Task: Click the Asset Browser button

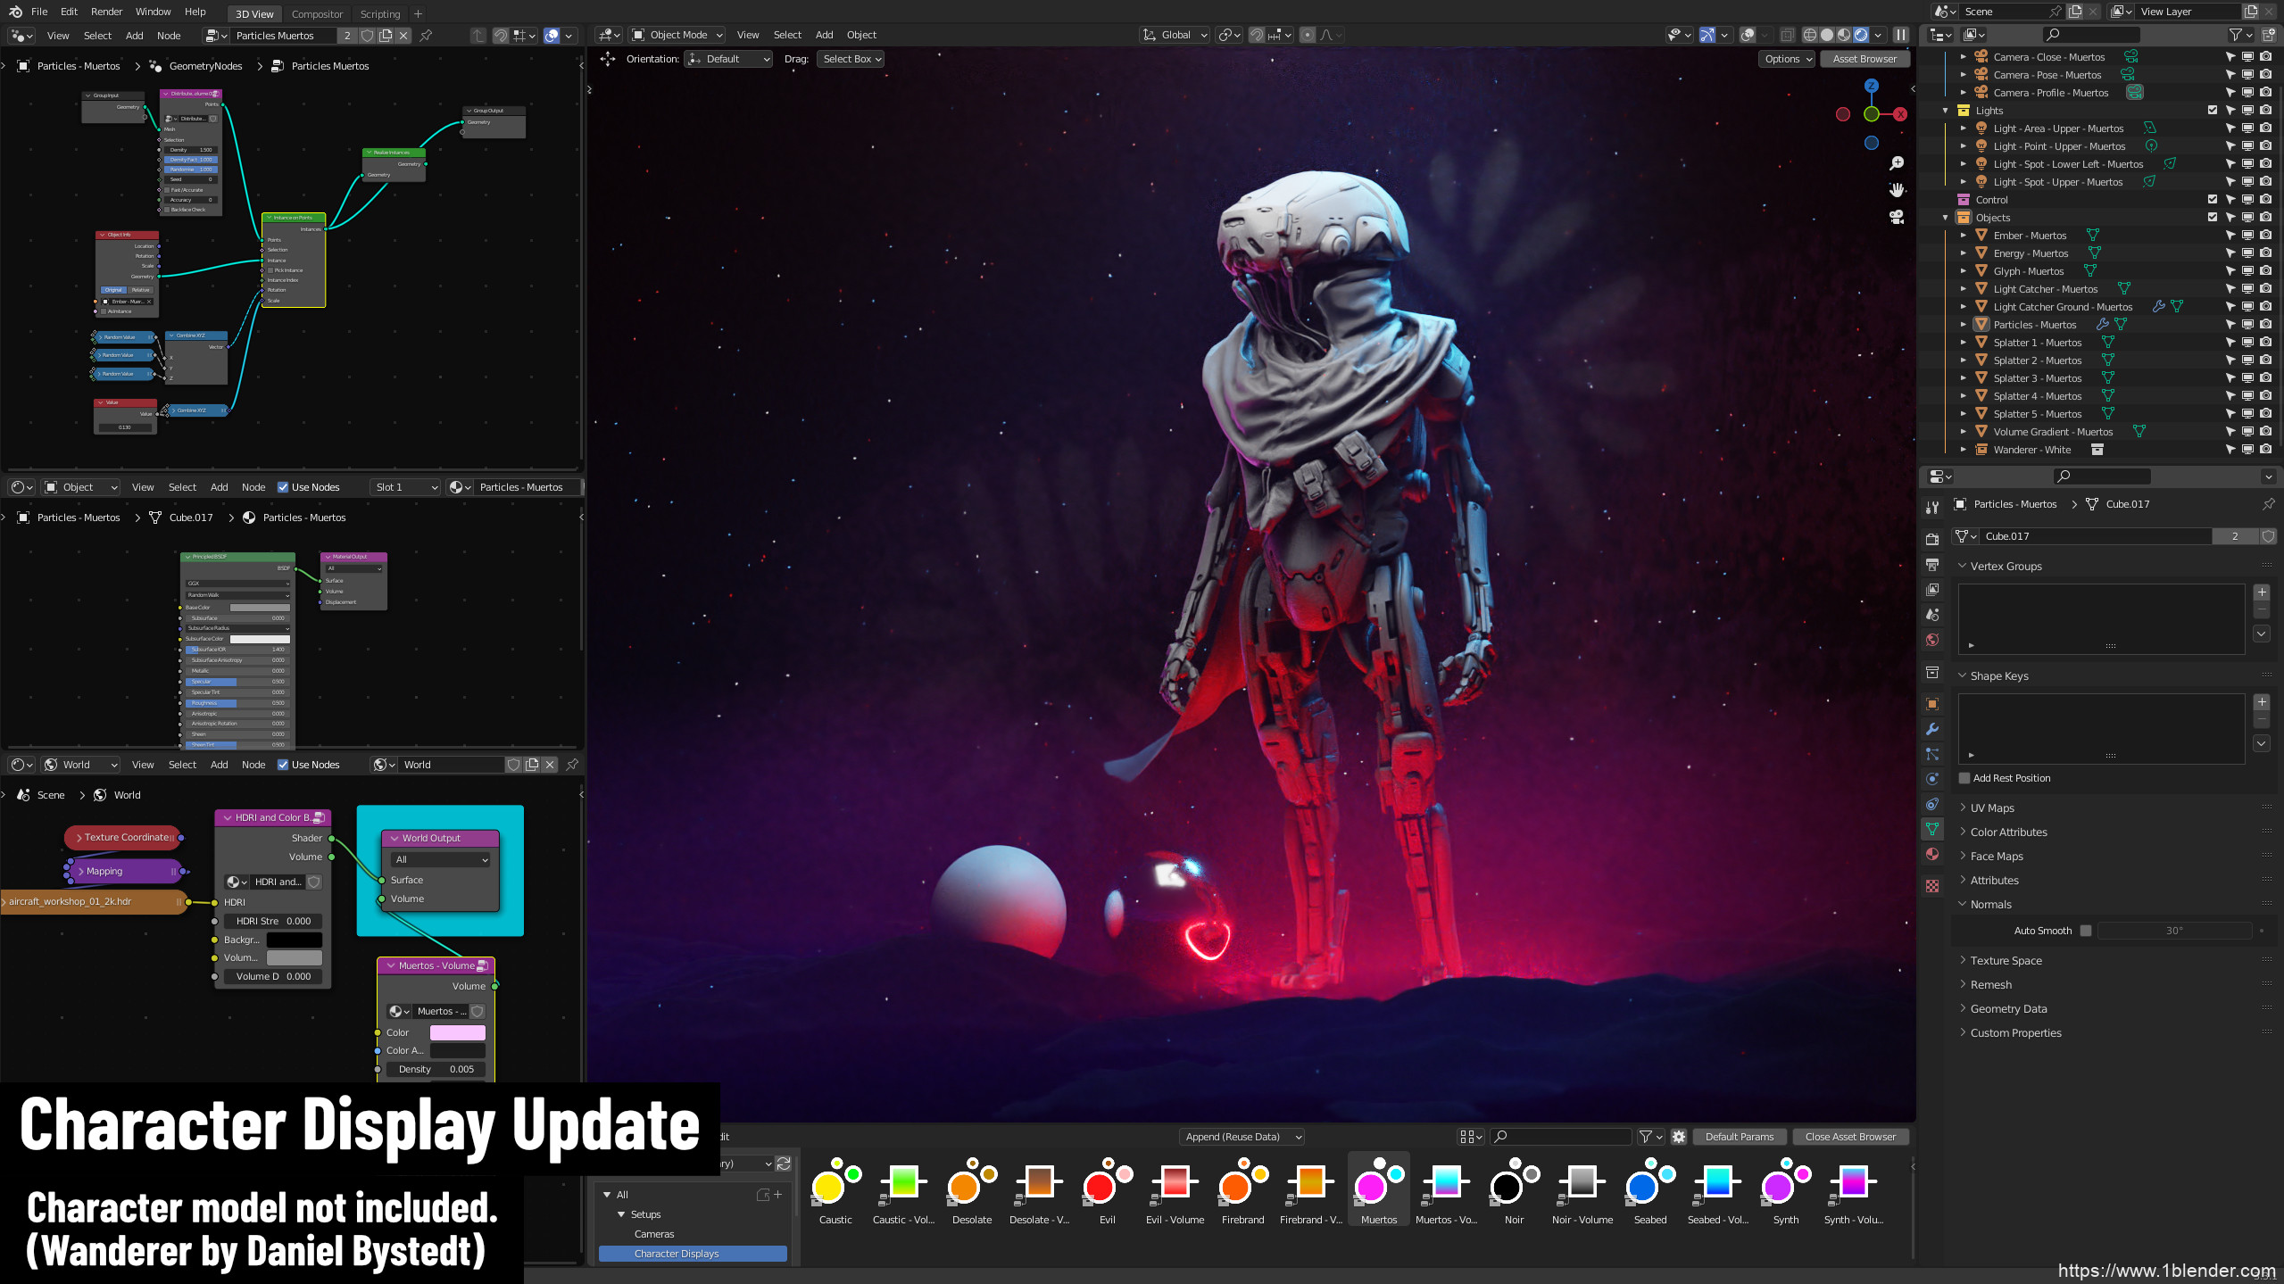Action: click(1865, 58)
